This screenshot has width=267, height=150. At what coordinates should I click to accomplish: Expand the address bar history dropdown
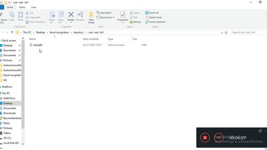click(x=222, y=32)
